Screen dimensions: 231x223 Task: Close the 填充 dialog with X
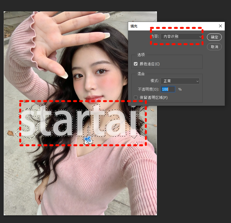tap(220, 26)
